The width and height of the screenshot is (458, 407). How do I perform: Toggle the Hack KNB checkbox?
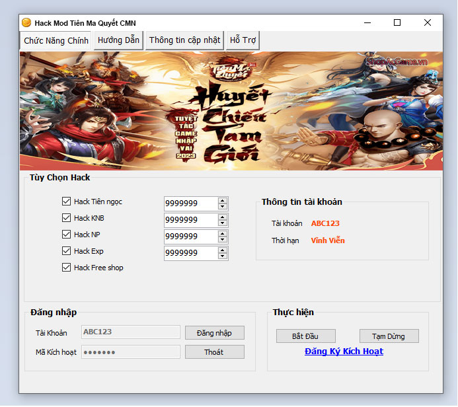[66, 218]
